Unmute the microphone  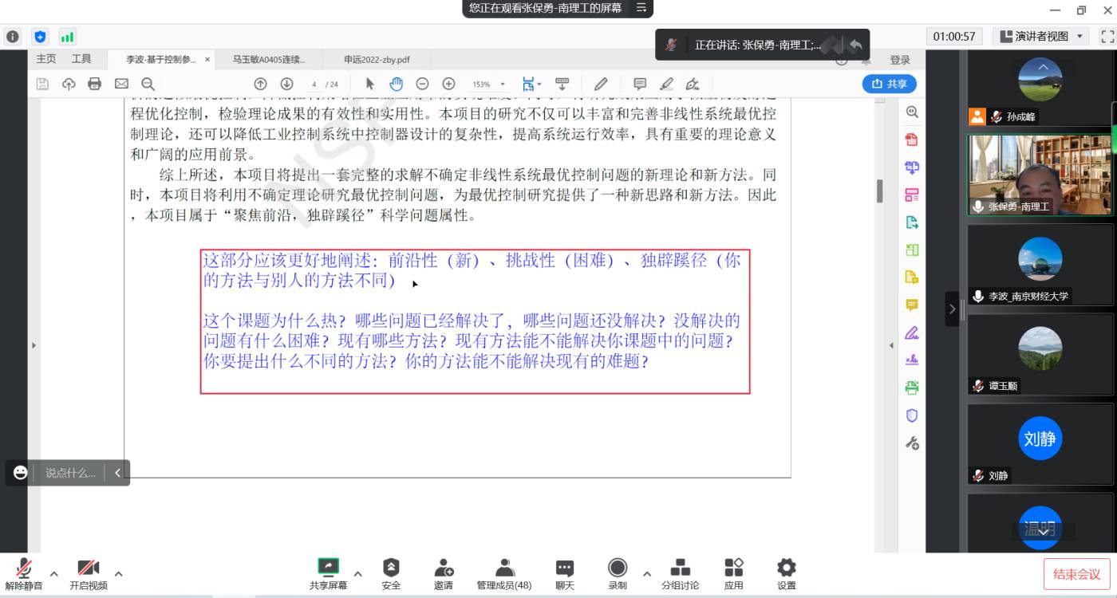point(24,573)
